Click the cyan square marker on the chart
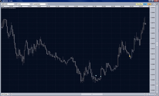Viewport: 159px width, 96px height. pos(96,75)
